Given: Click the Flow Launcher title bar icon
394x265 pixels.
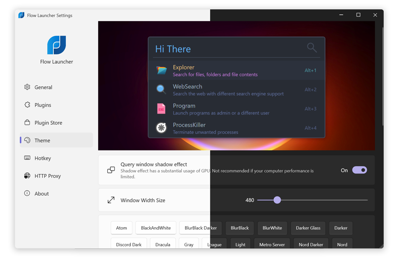Looking at the screenshot, I should point(21,15).
